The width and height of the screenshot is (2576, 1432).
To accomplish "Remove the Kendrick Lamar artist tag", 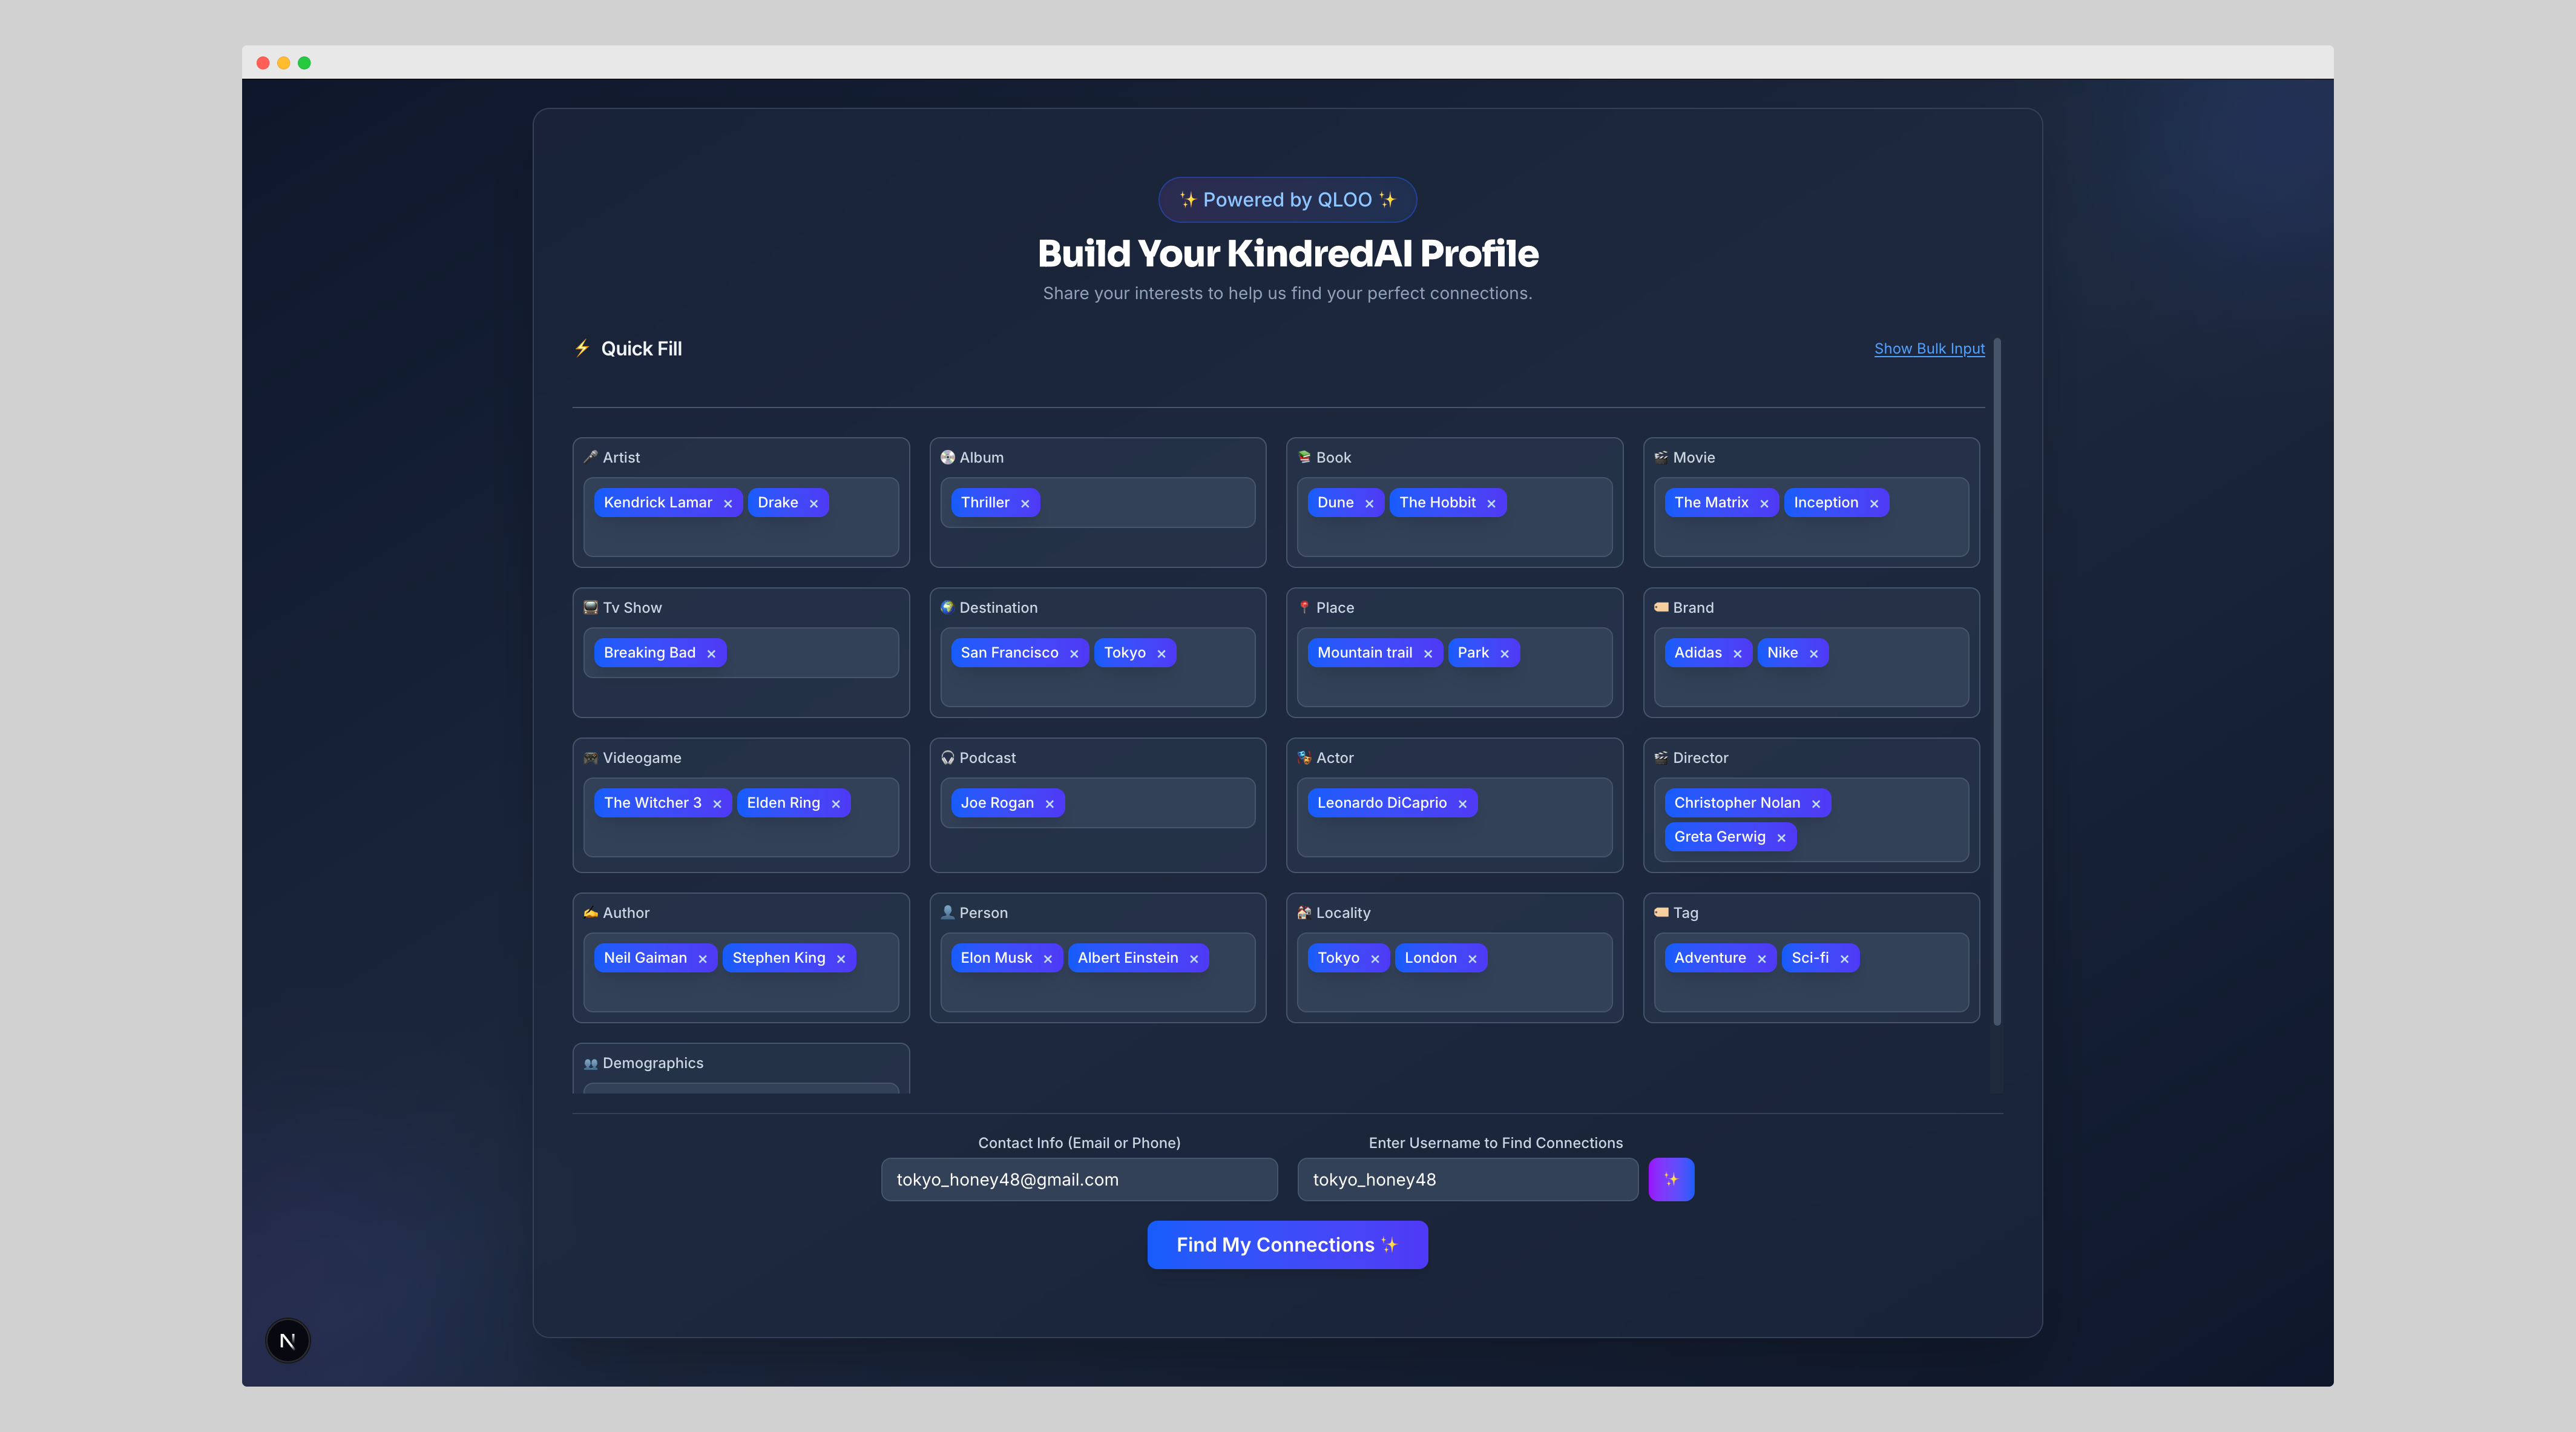I will [728, 503].
